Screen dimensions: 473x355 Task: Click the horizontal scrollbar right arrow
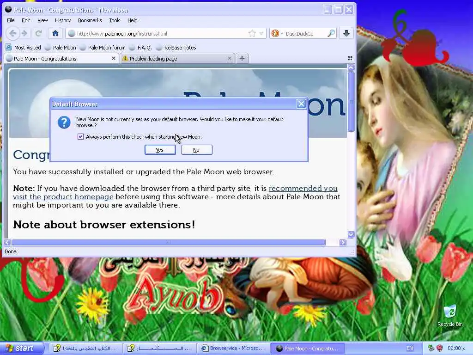(x=343, y=242)
